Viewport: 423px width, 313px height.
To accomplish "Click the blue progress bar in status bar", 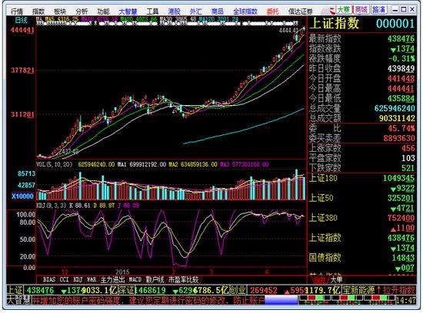I will click(x=281, y=300).
